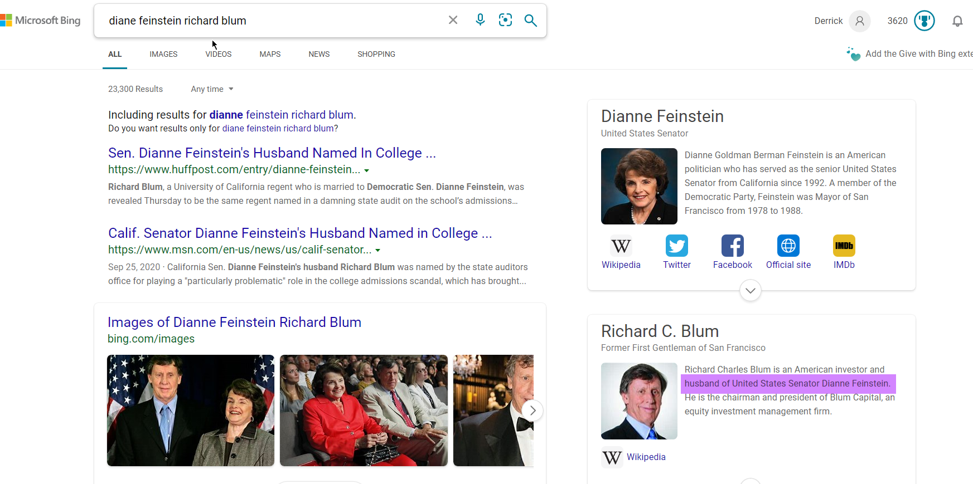The width and height of the screenshot is (973, 484).
Task: Select the ALL tab
Action: coord(115,54)
